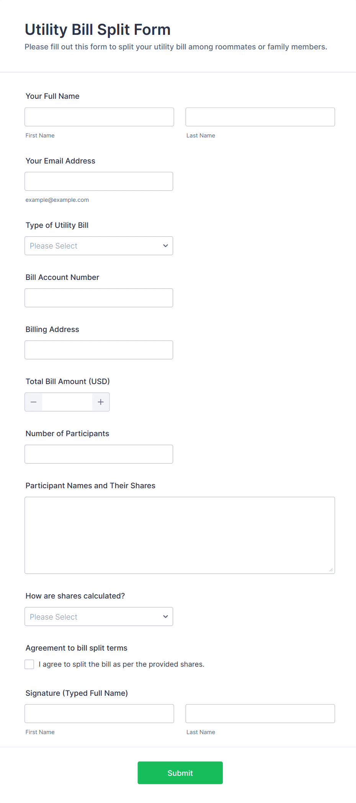This screenshot has width=356, height=803.
Task: Expand the How are shares calculated dropdown
Action: coord(99,617)
